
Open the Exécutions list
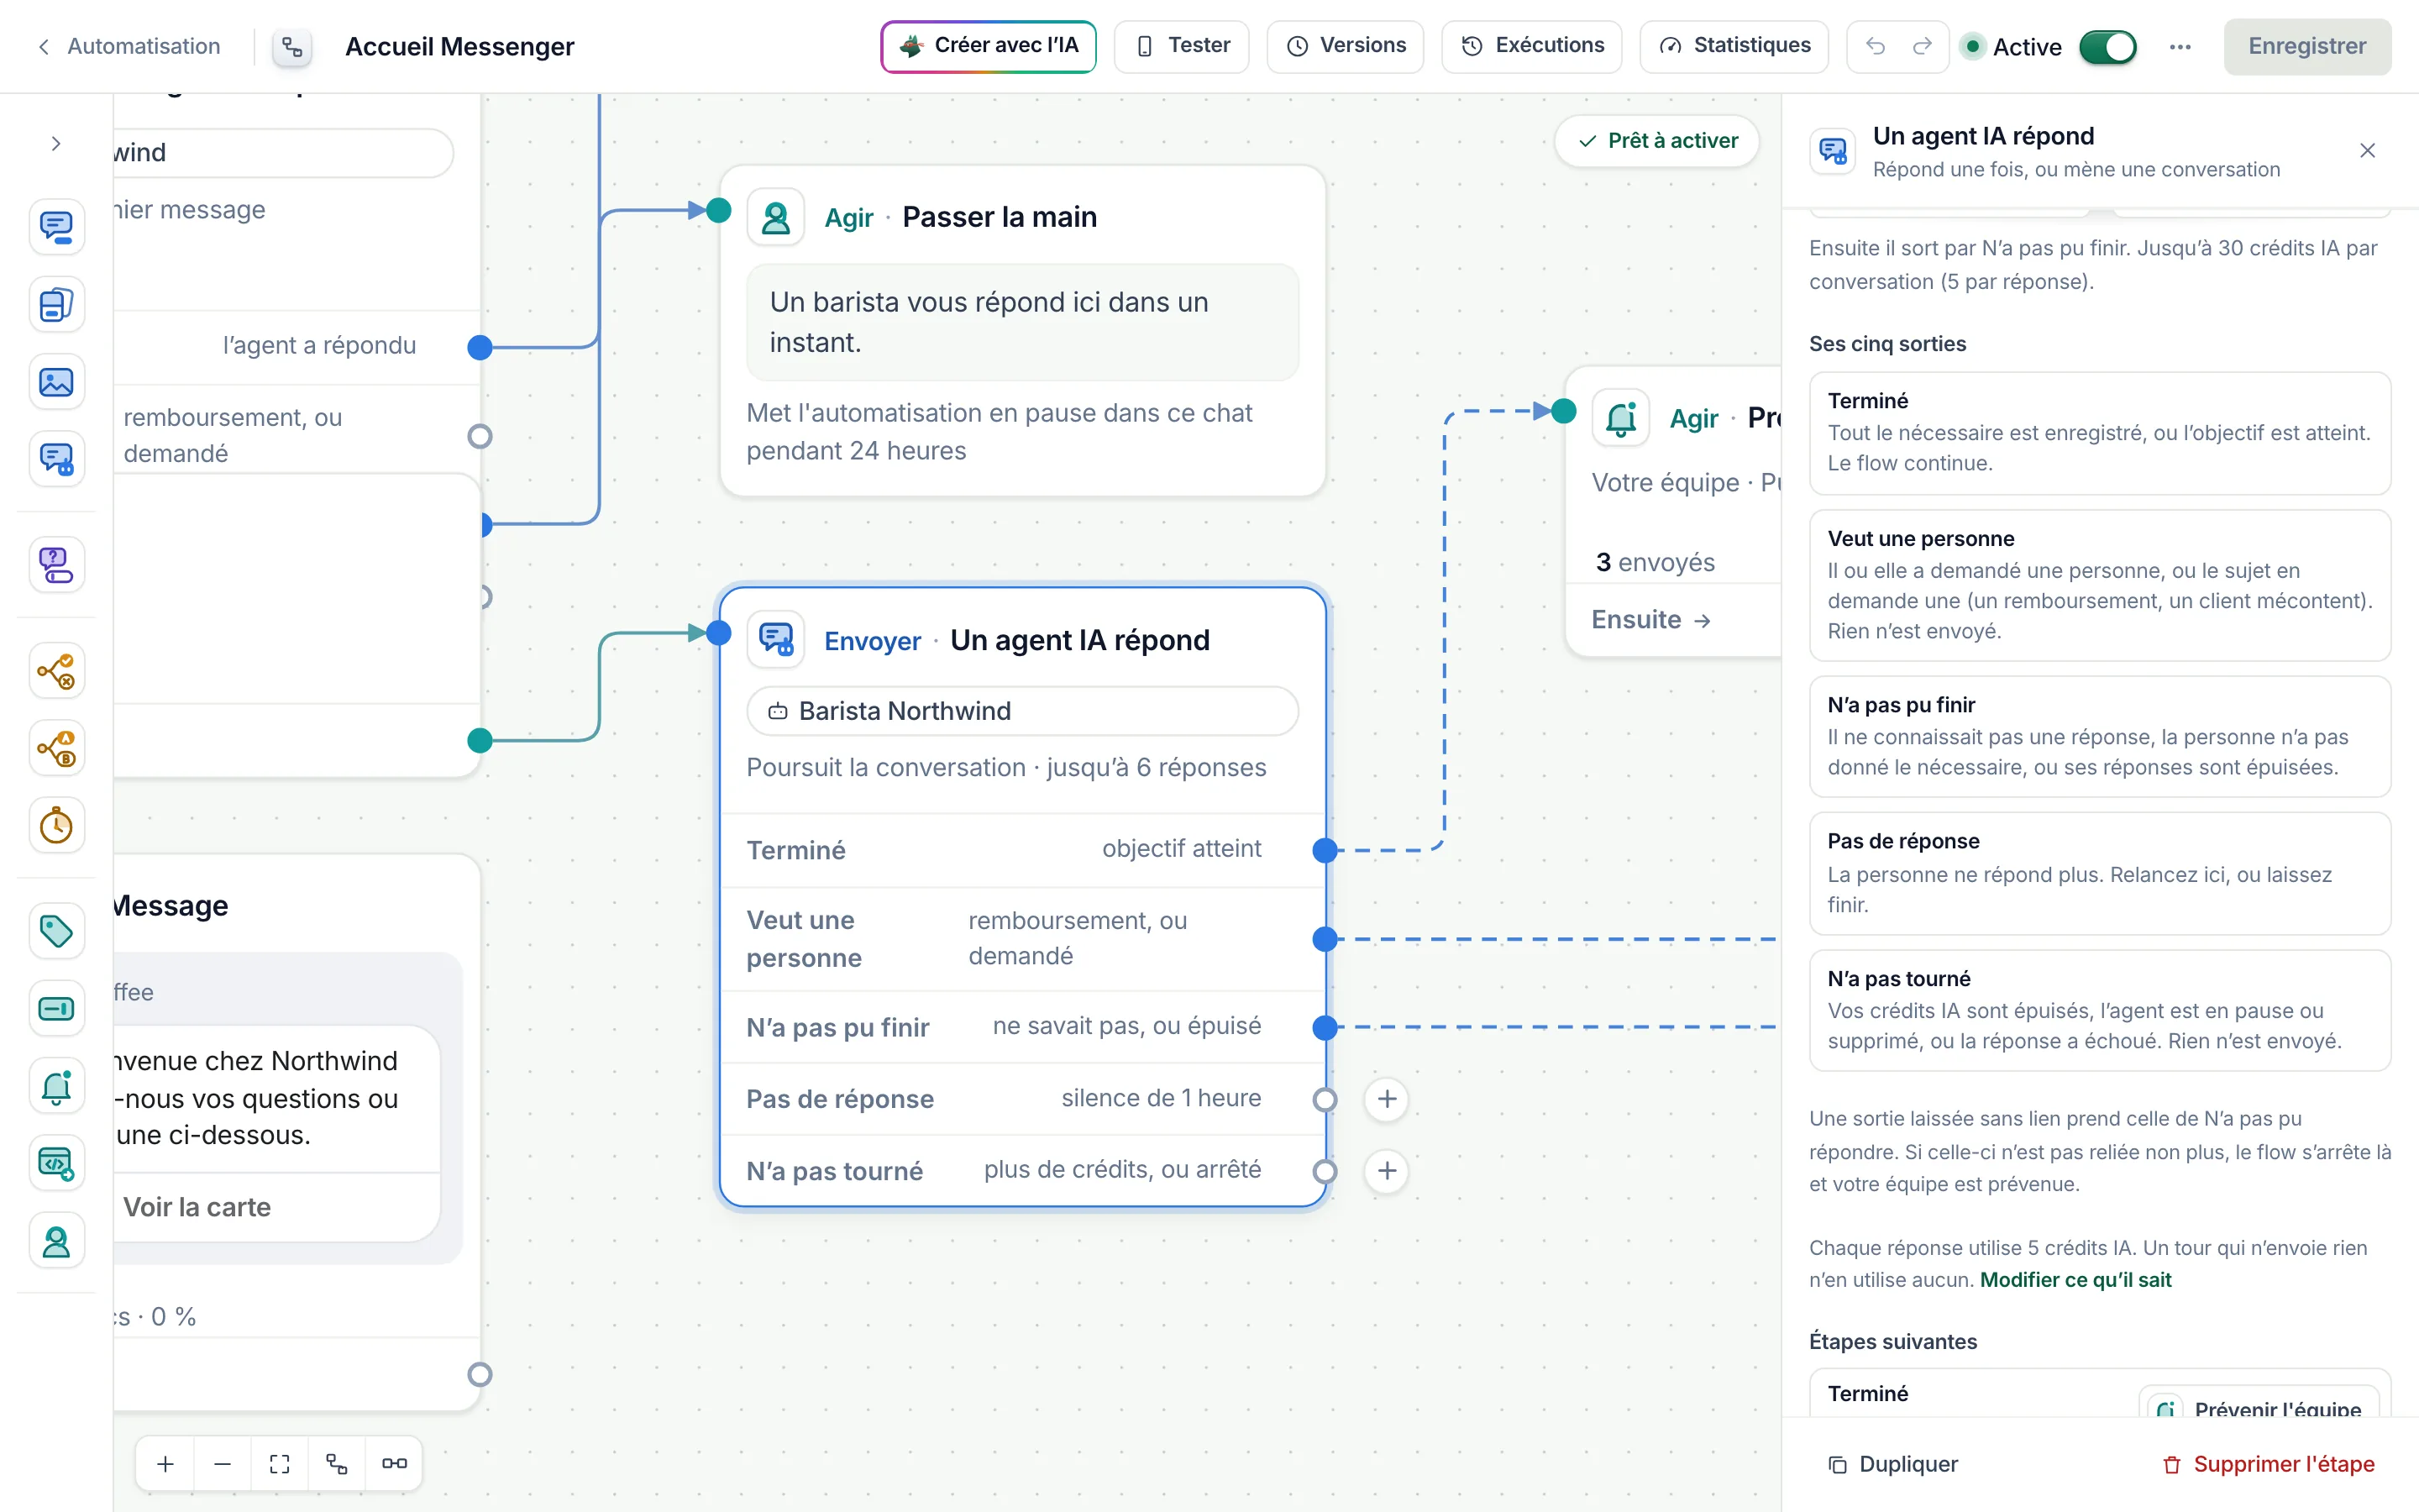[x=1531, y=46]
